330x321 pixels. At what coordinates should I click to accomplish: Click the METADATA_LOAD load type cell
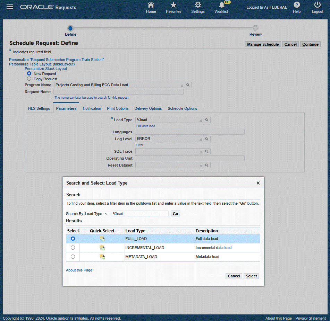pos(160,257)
